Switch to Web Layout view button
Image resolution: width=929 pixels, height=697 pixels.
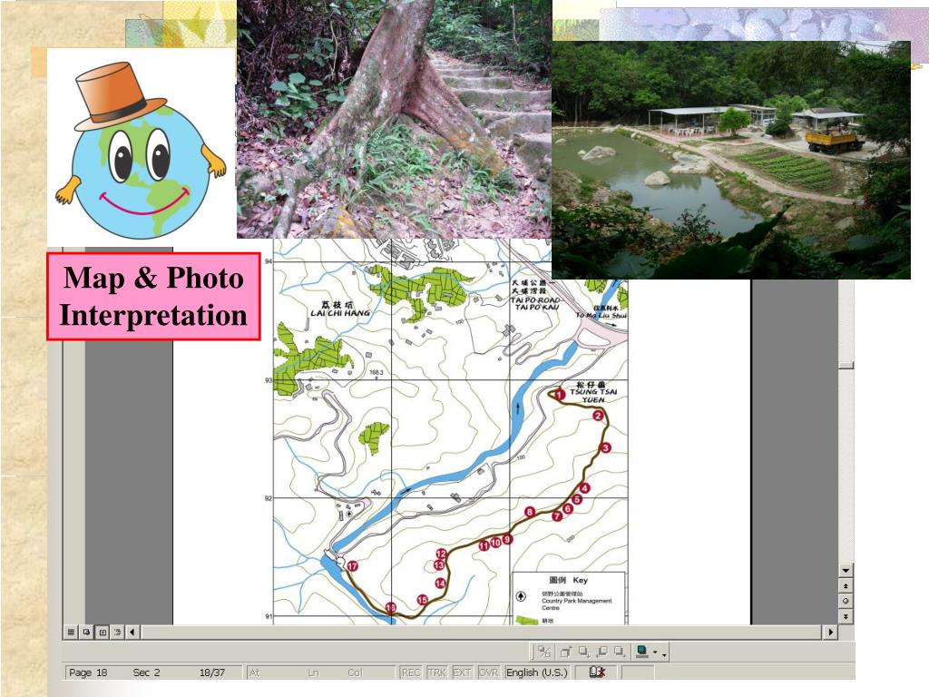pos(86,633)
